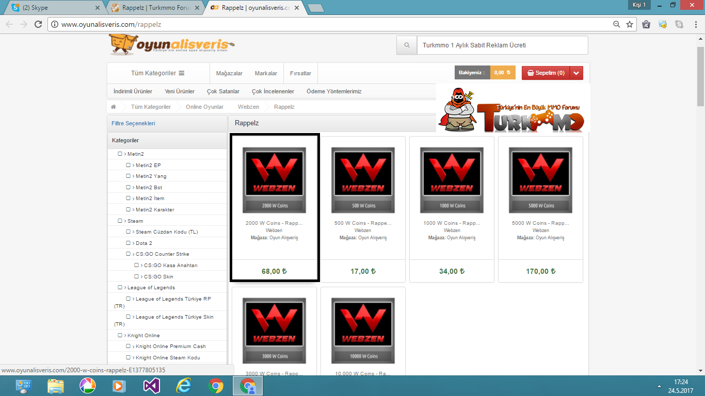Open Visual Studio from the taskbar
The width and height of the screenshot is (705, 396).
[x=152, y=386]
